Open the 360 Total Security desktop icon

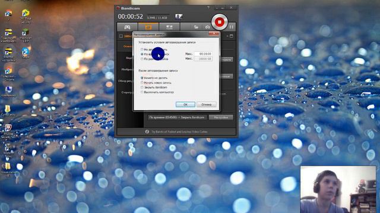pyautogui.click(x=26, y=16)
